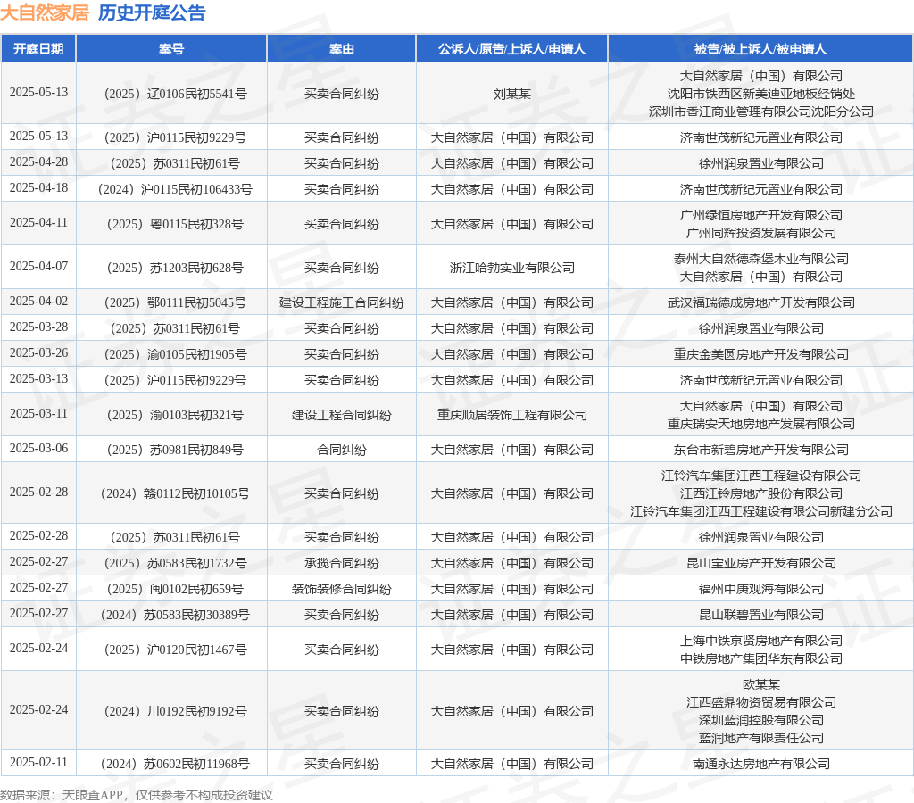
Task: Select case number (2025)渝0103民初321号
Action: point(175,416)
